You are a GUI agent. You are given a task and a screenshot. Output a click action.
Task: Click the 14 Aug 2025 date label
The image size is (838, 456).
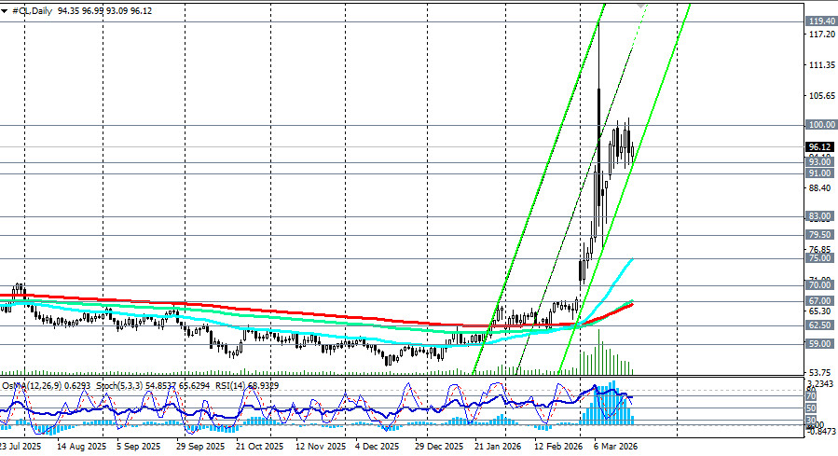point(81,447)
